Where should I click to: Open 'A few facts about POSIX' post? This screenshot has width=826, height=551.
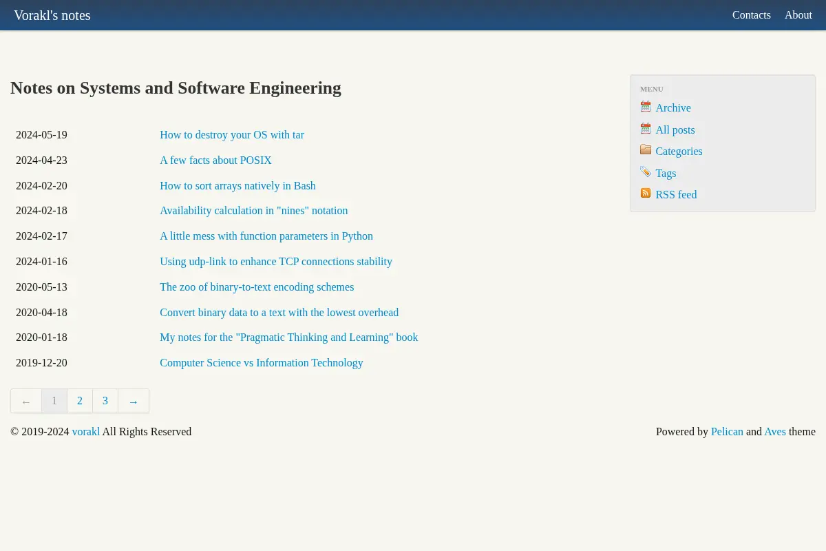coord(215,160)
